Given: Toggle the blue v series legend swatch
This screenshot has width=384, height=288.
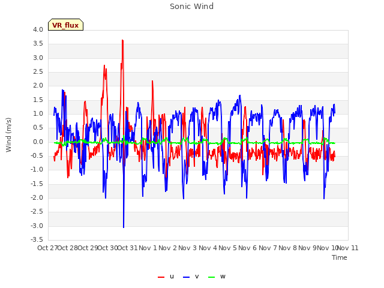Looking at the screenshot, I should (187, 277).
